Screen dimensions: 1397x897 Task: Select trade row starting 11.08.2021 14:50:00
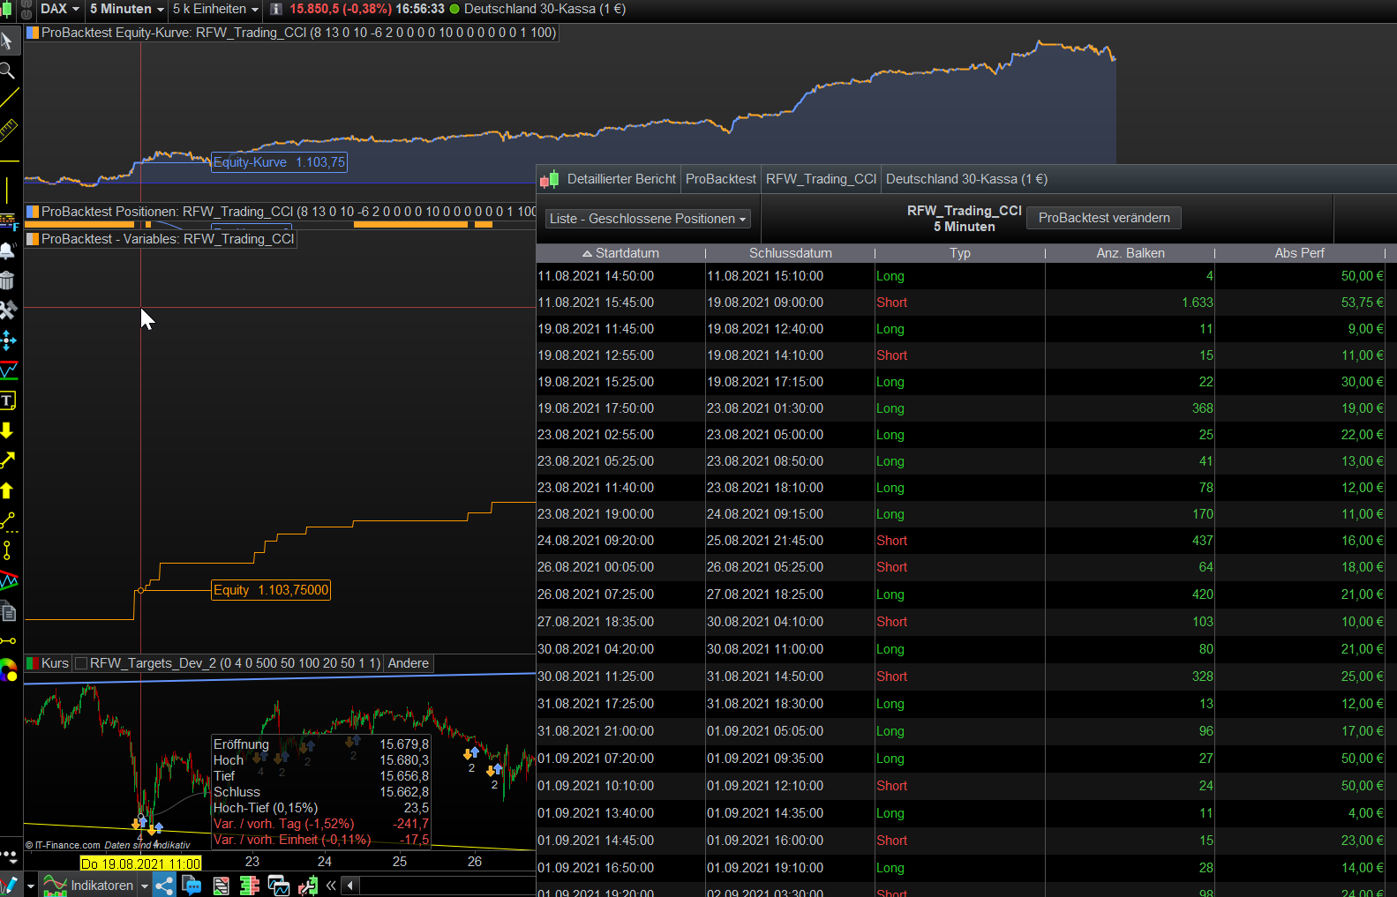(x=962, y=276)
